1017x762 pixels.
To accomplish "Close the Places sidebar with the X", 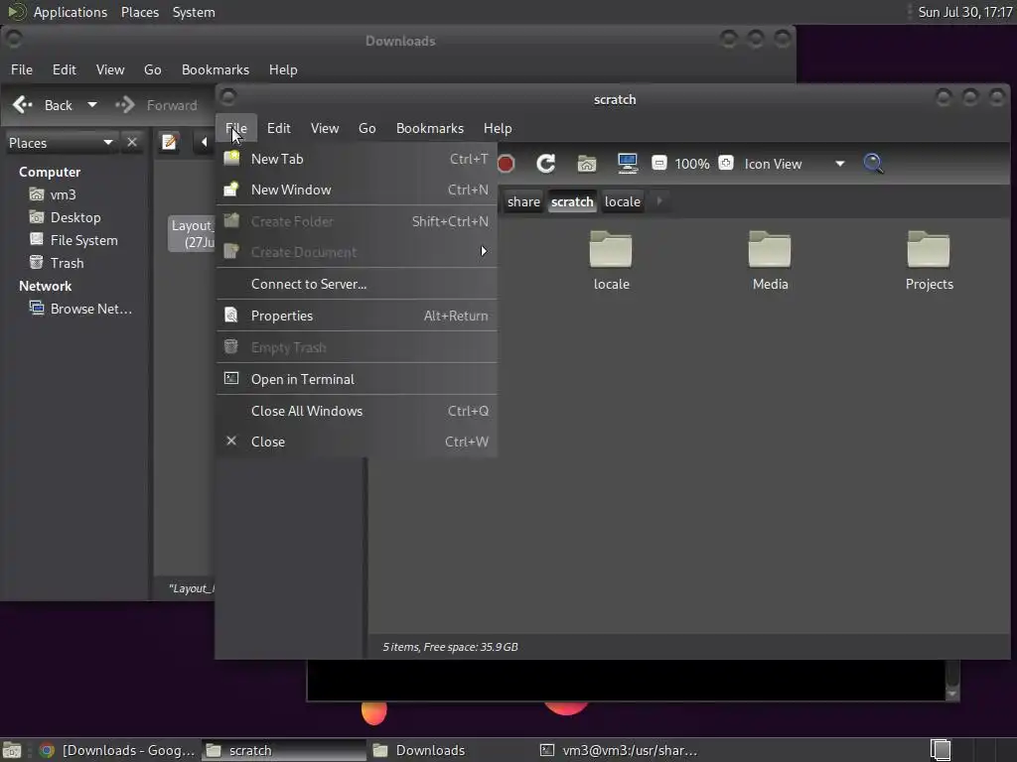I will point(132,142).
